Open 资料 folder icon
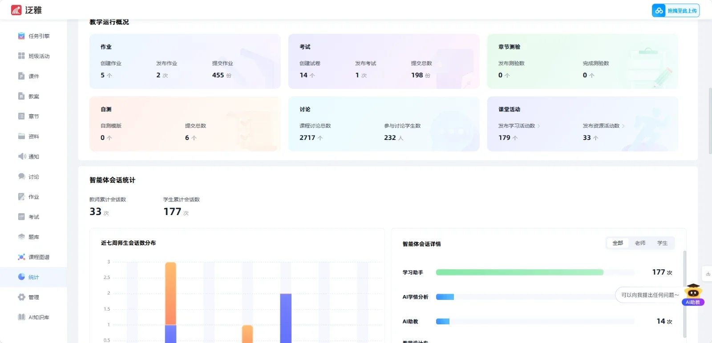 point(21,136)
